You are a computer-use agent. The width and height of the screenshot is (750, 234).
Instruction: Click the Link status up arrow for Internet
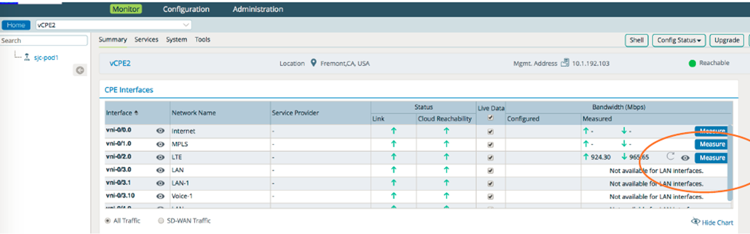[x=393, y=131]
